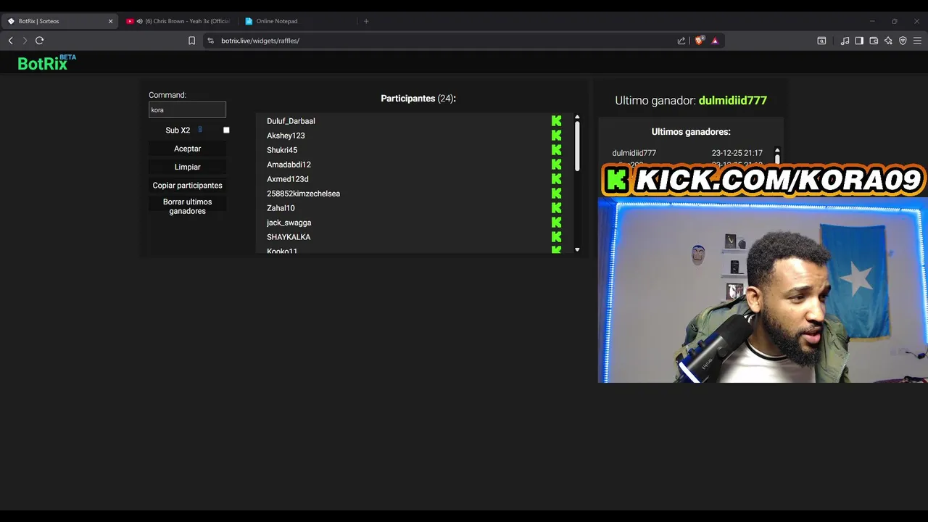Screen dimensions: 928x522
Task: Click the Kick icon beside Duluf_Darbaal
Action: tap(556, 121)
